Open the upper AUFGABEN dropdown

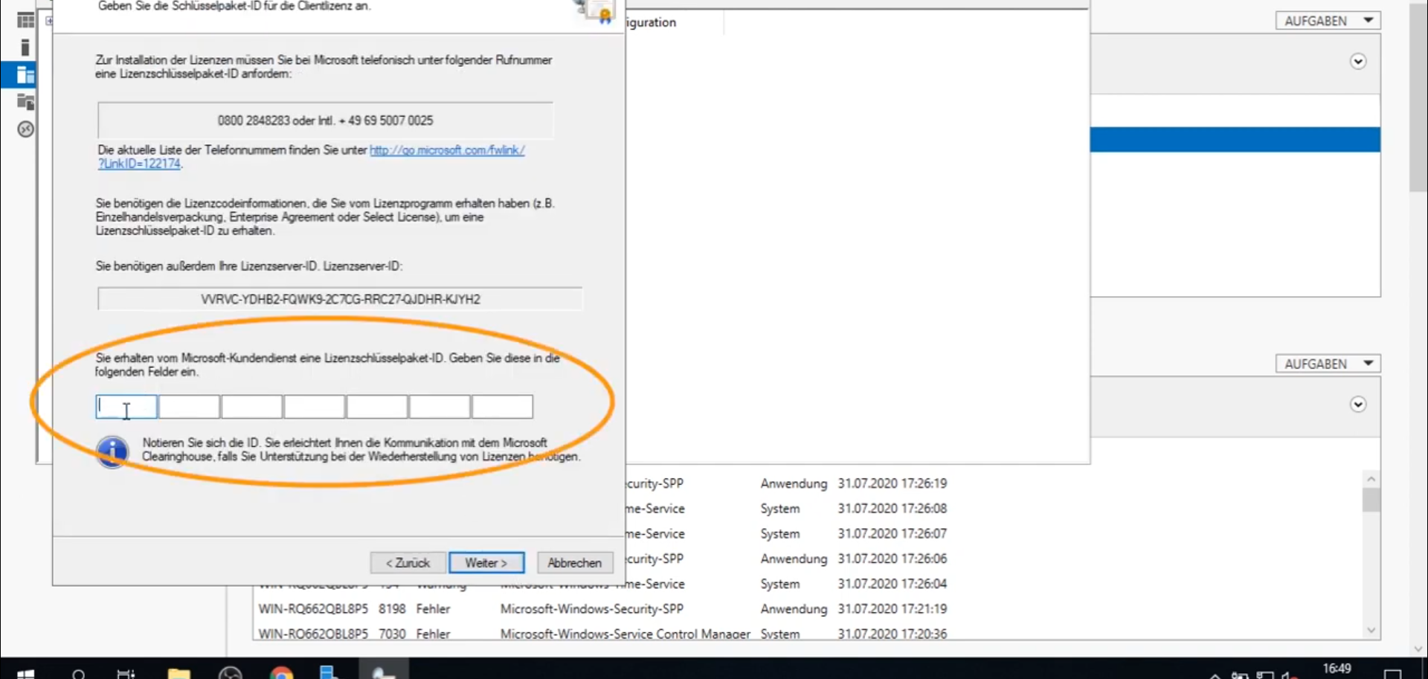click(1328, 21)
